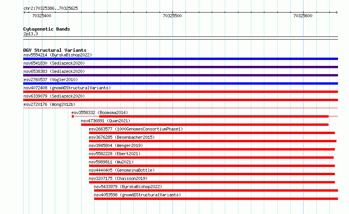
Task: Open esv2720176 (Wong2012b) label
Action: coord(49,104)
